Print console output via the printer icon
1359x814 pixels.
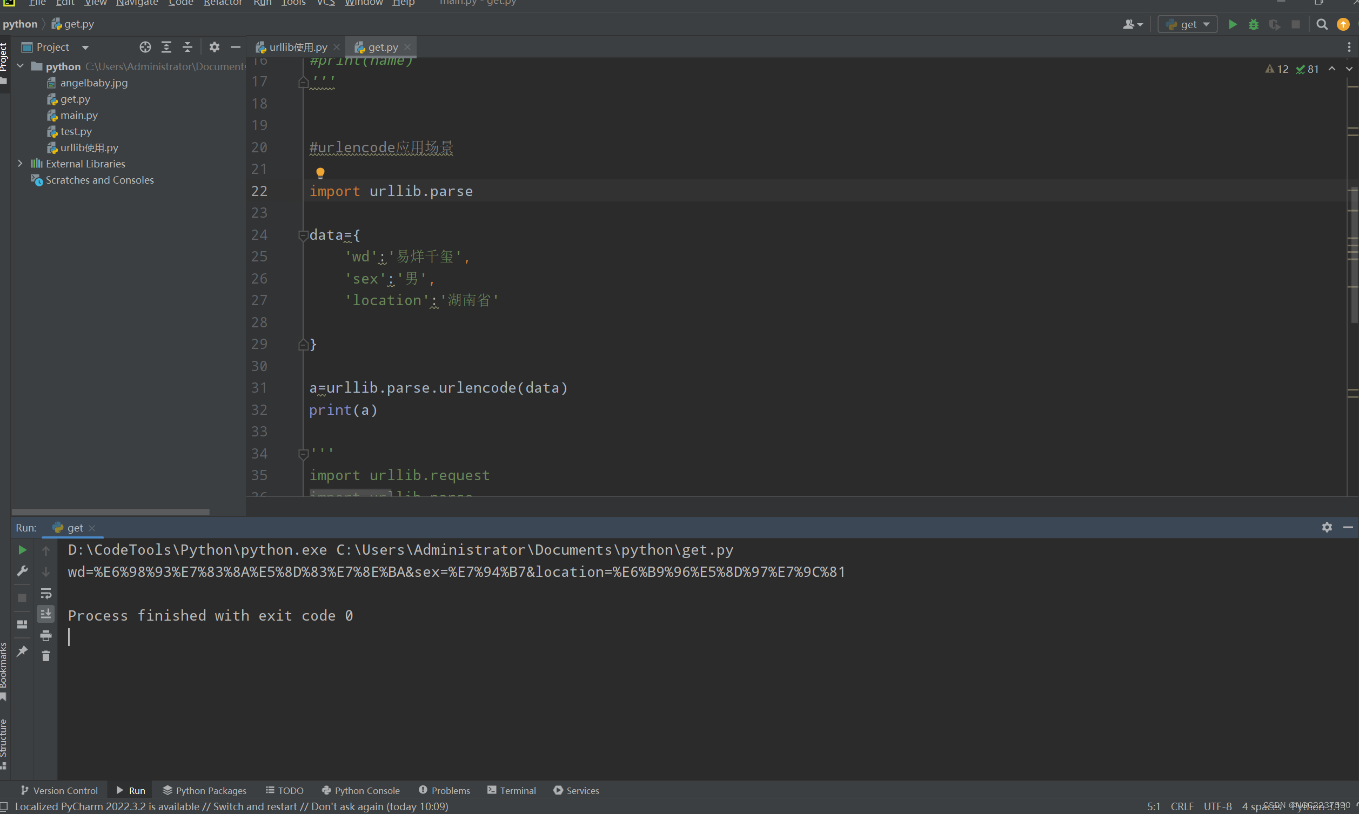[45, 636]
